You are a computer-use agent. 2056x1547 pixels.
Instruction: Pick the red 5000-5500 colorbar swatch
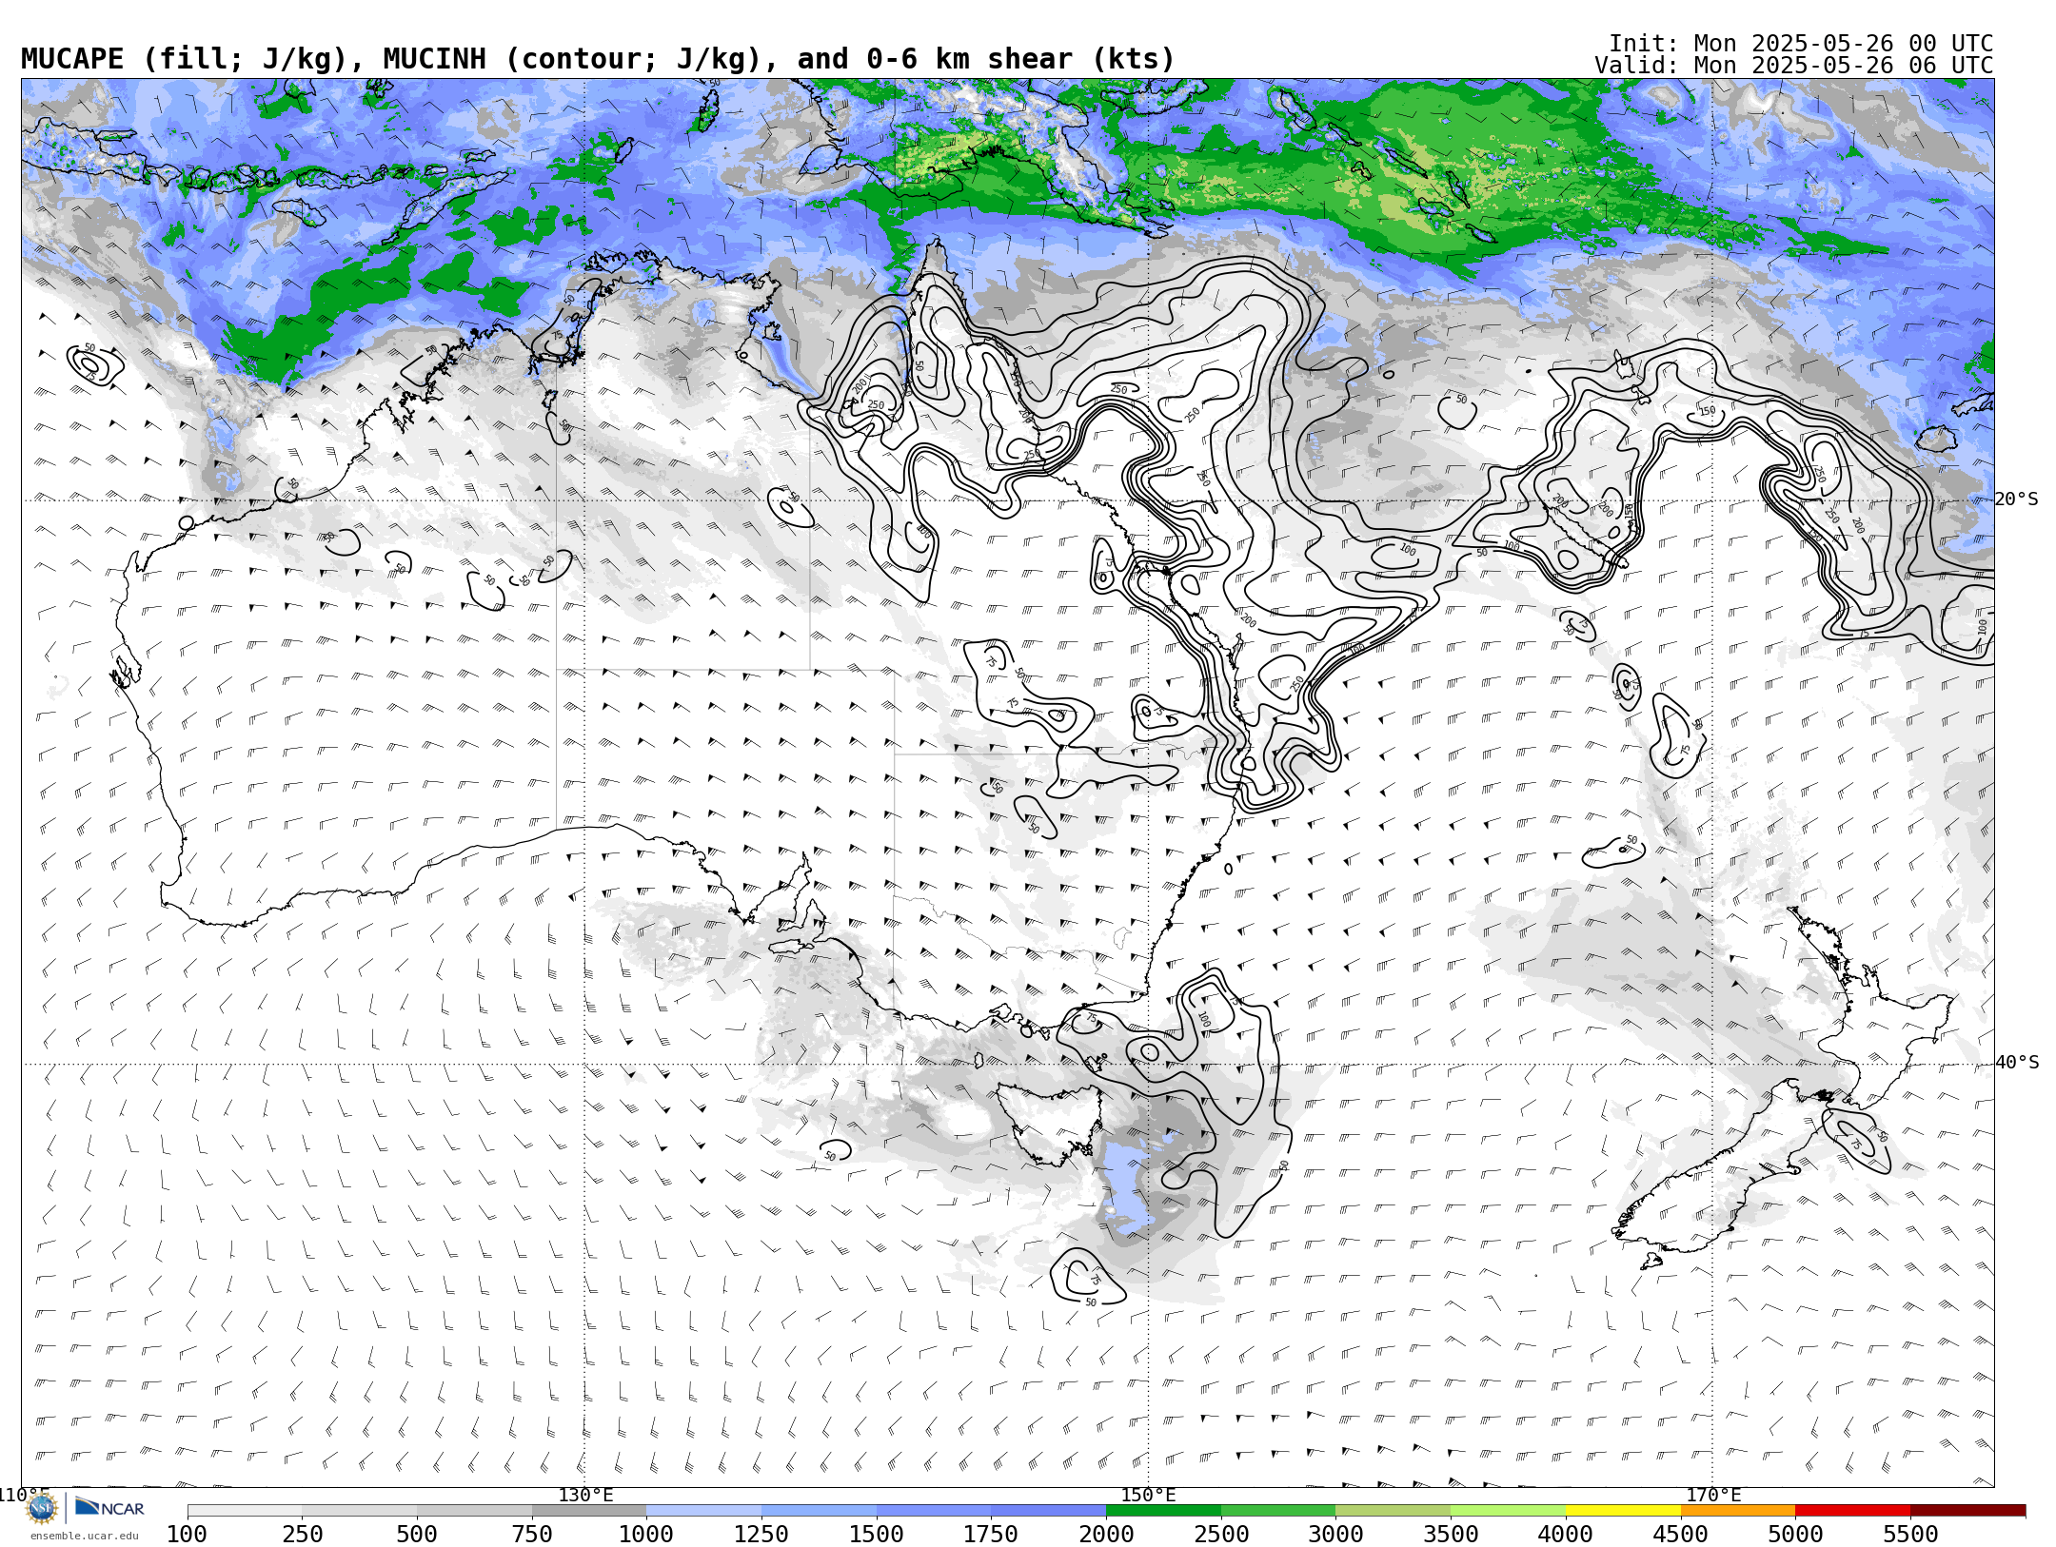click(x=1853, y=1511)
